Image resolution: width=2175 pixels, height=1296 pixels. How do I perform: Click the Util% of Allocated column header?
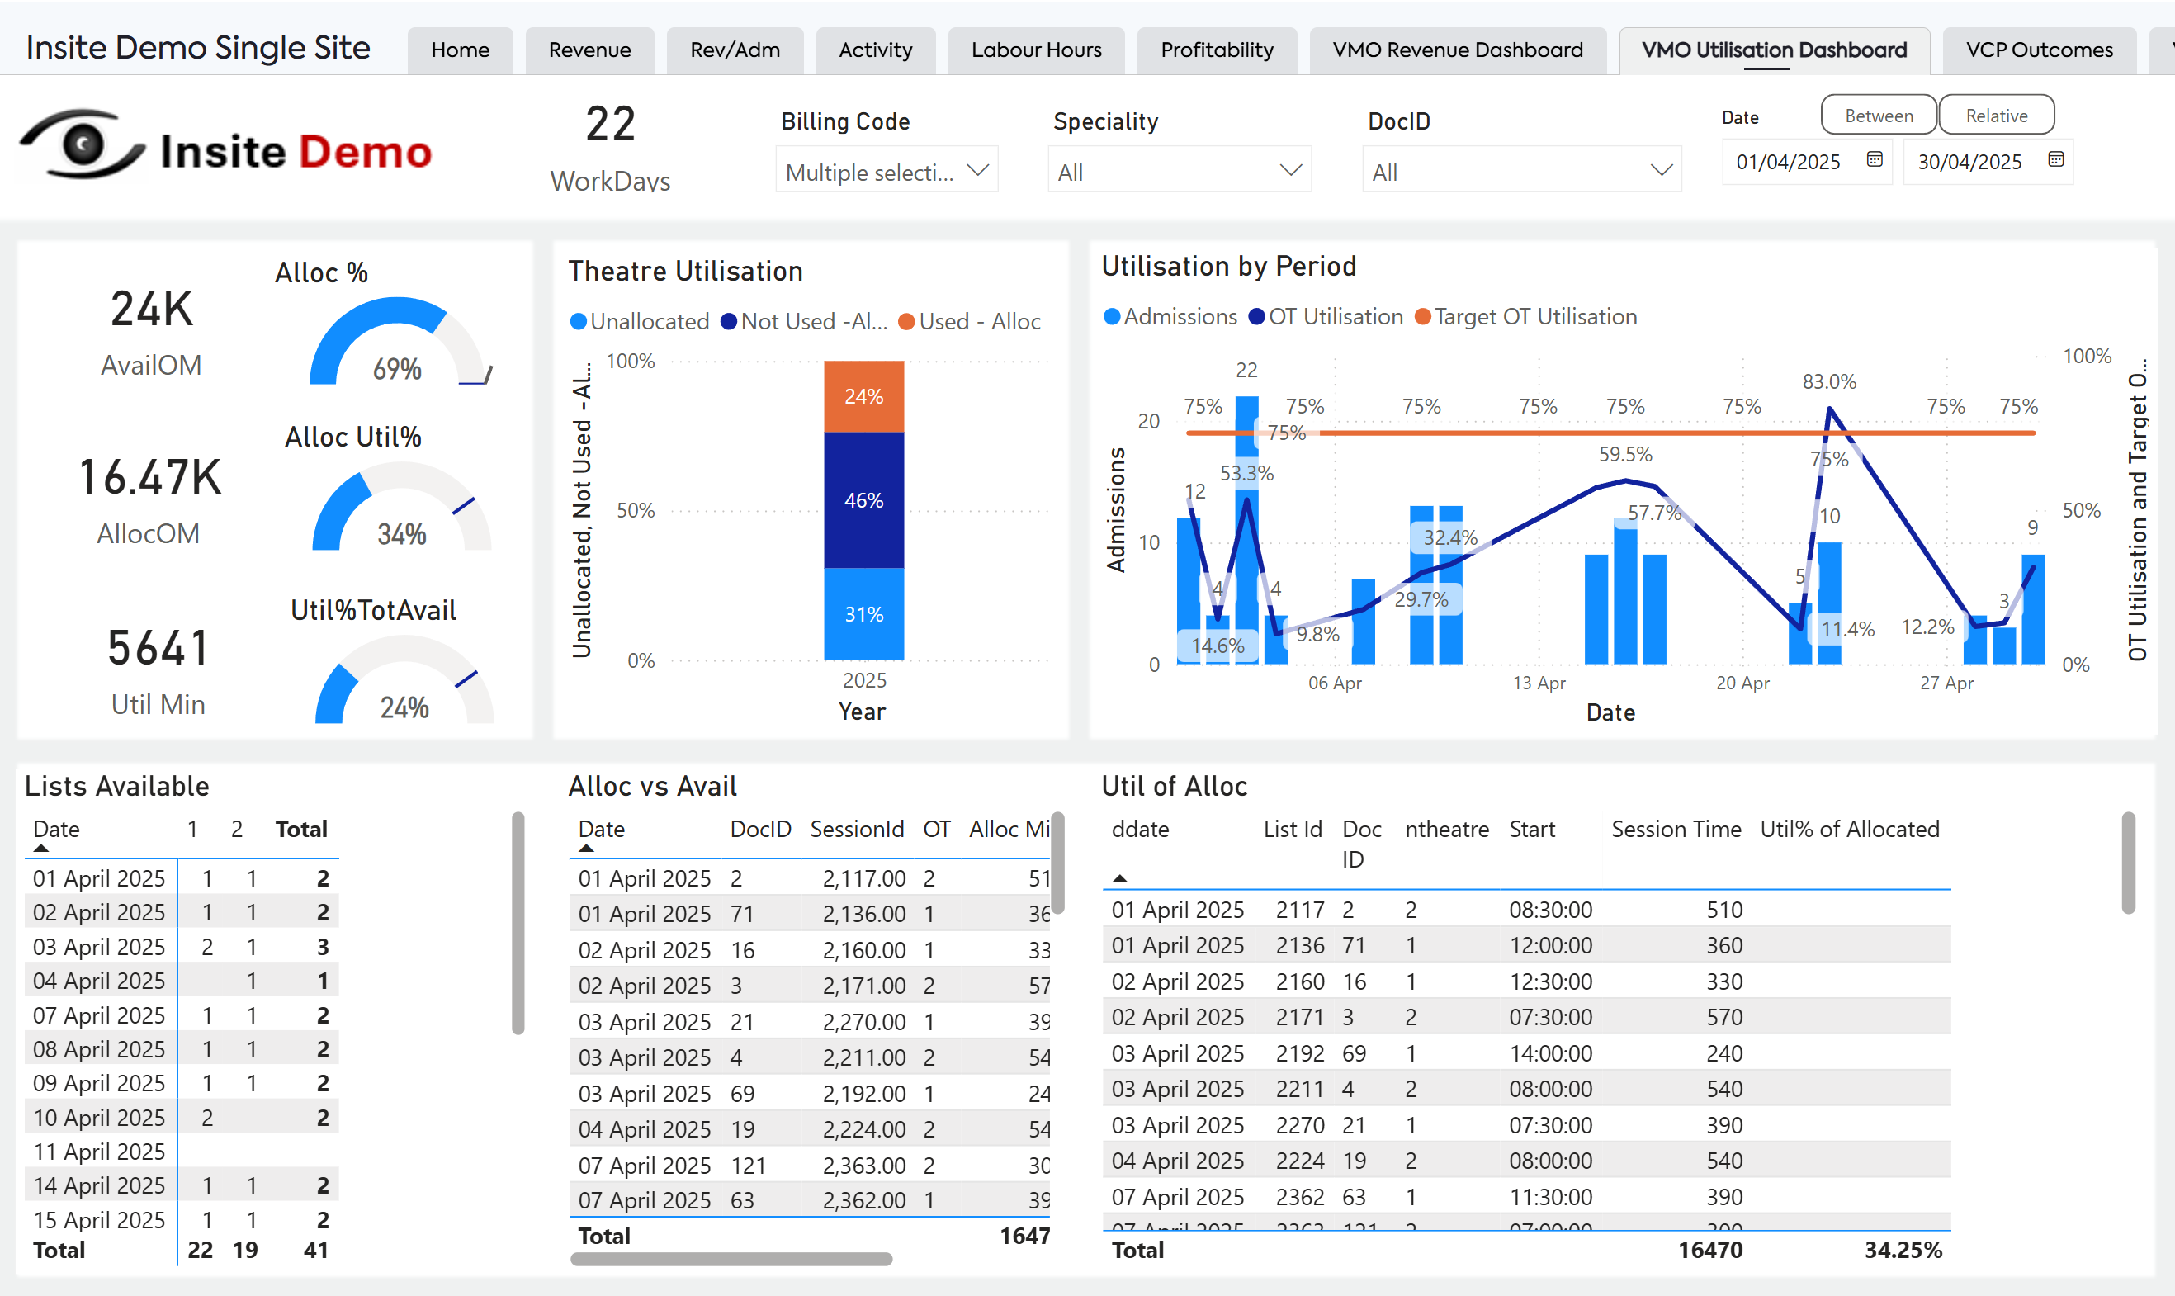coord(1848,829)
